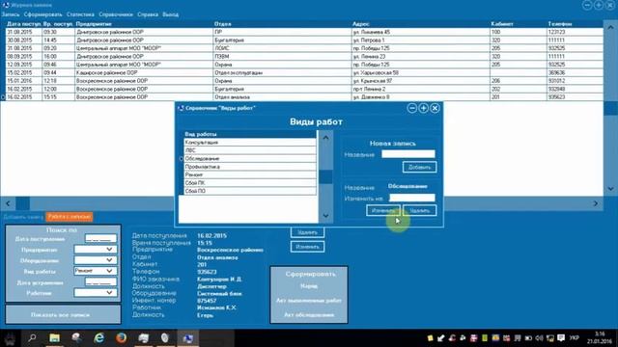Expand the Работник search dropdown
Screen dimensions: 618x347
click(96, 293)
